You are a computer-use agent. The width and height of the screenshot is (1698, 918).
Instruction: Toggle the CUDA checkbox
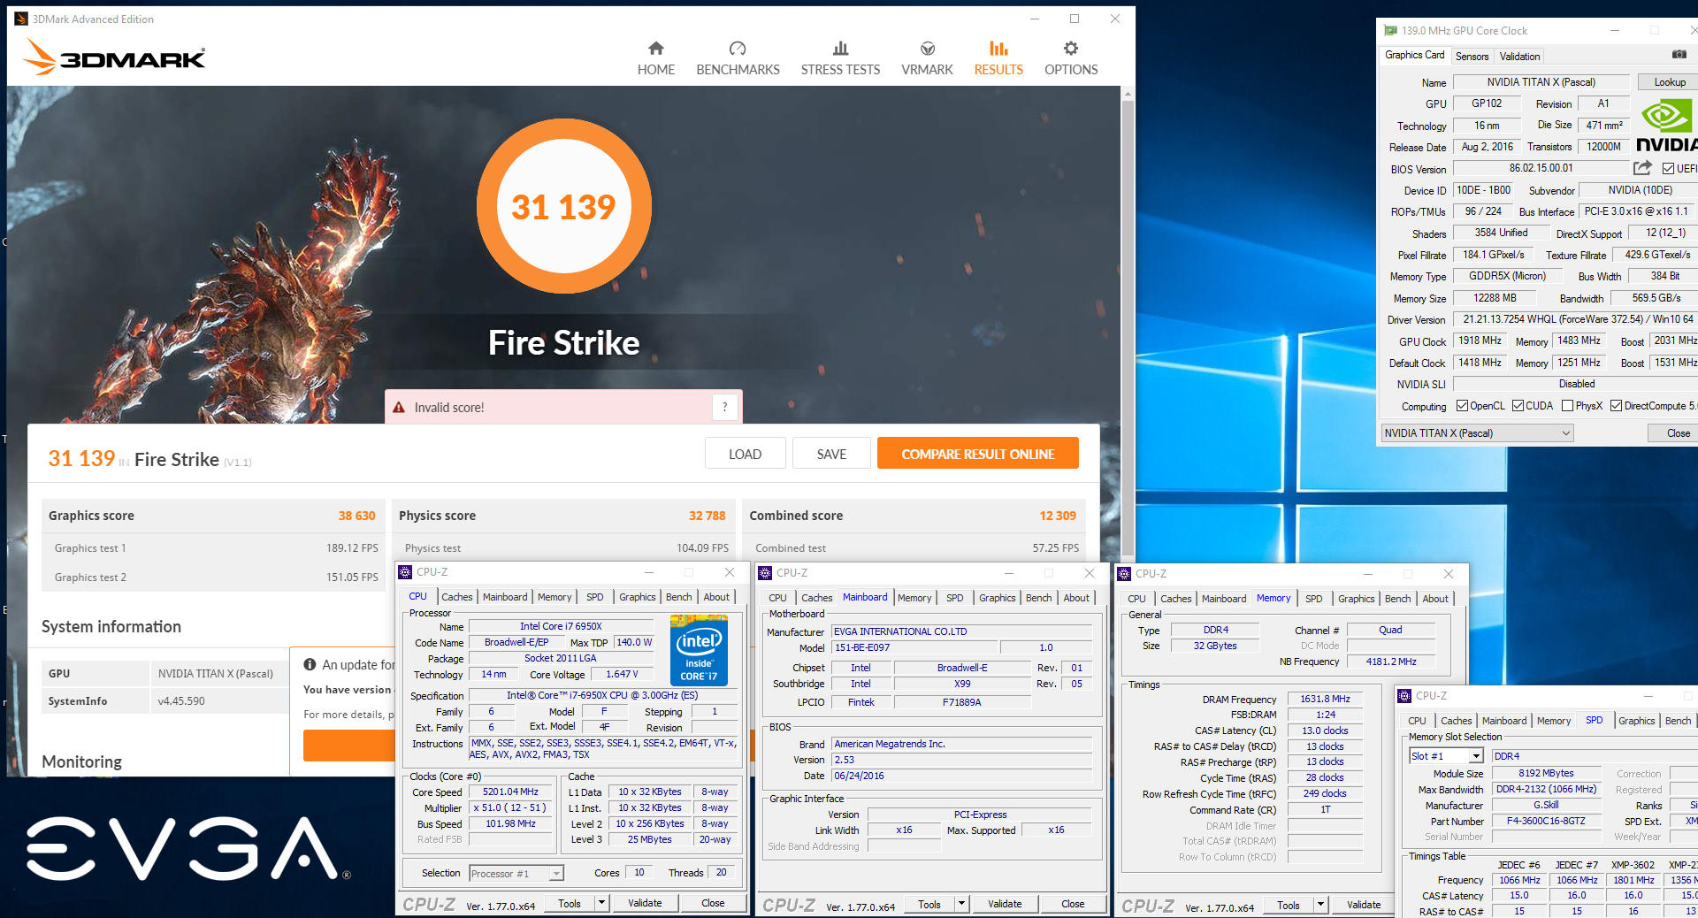click(1518, 406)
